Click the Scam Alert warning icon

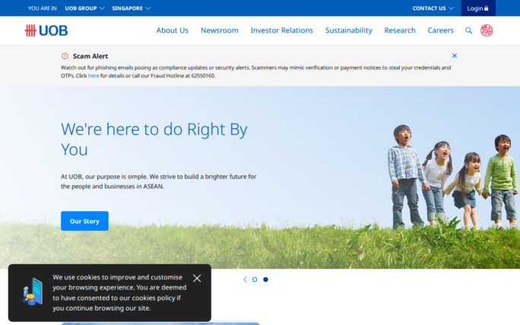[65, 56]
